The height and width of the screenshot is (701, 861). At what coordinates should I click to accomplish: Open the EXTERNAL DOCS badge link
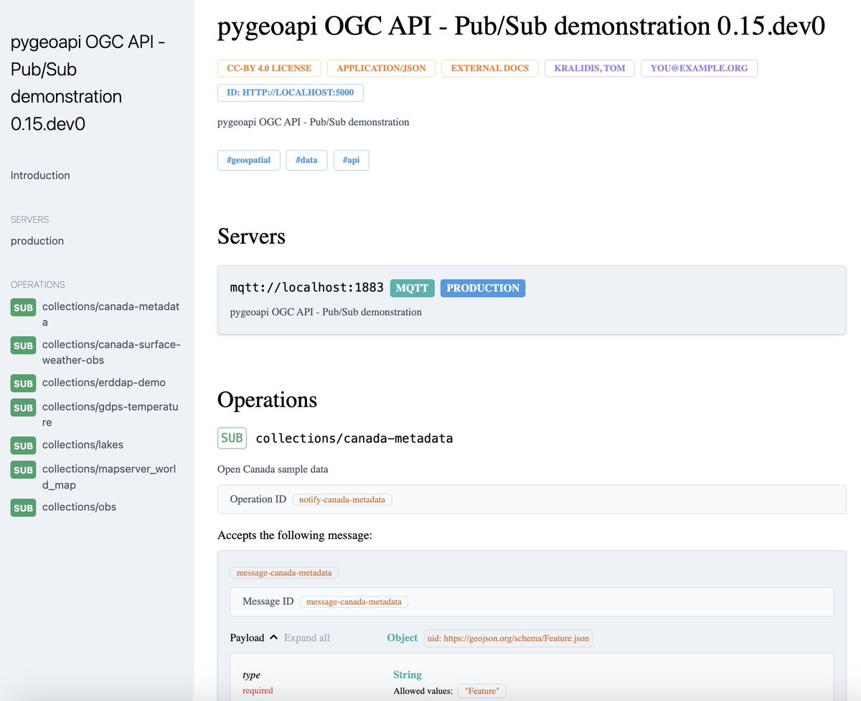[490, 68]
